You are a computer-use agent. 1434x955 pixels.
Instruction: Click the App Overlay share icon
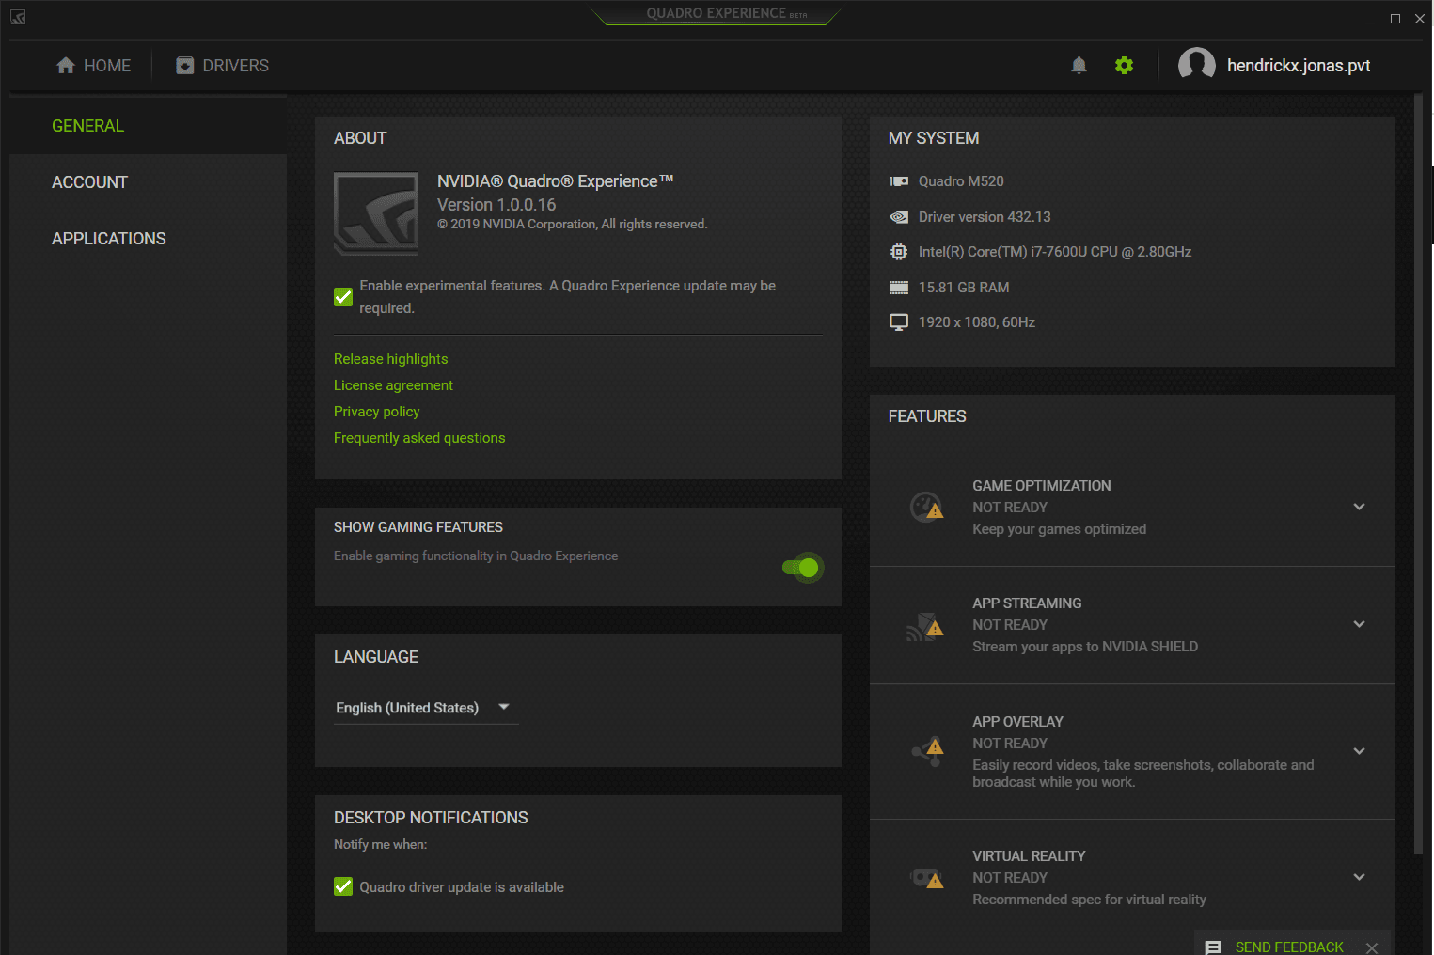point(927,750)
